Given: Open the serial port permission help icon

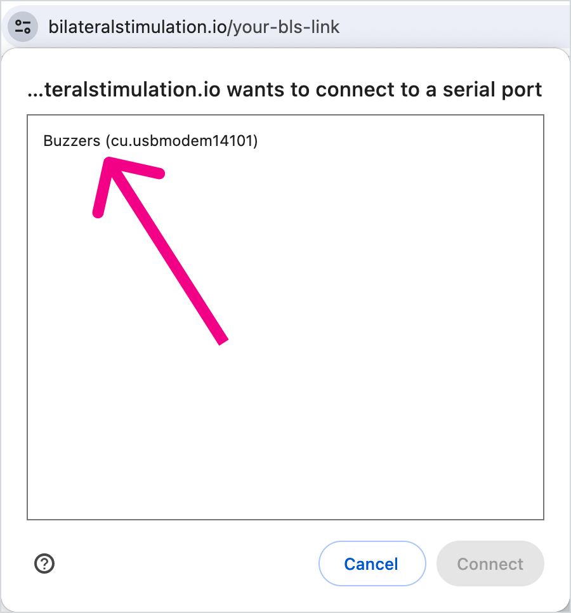Looking at the screenshot, I should click(44, 564).
